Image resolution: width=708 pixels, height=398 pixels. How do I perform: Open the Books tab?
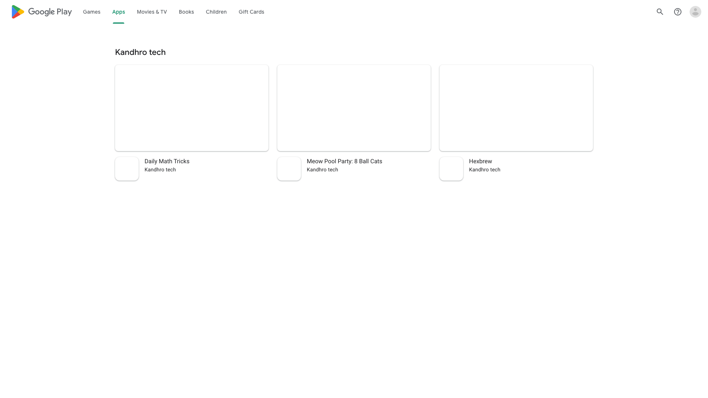point(186,12)
